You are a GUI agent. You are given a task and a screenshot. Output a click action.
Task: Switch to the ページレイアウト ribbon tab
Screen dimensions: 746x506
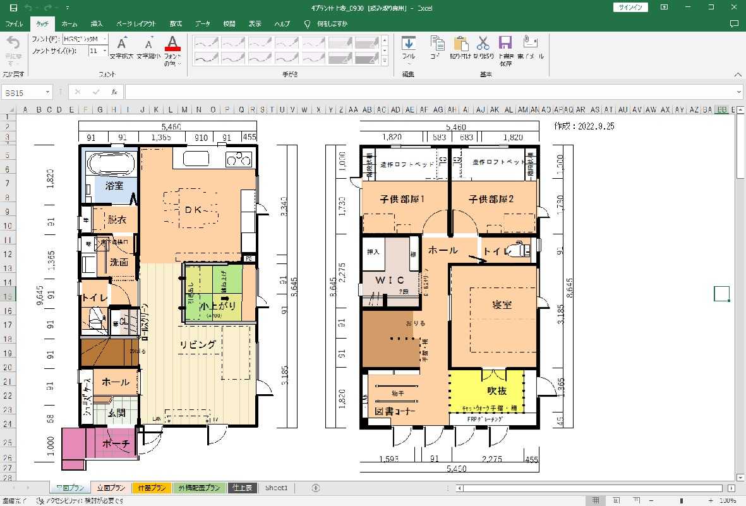tap(136, 23)
